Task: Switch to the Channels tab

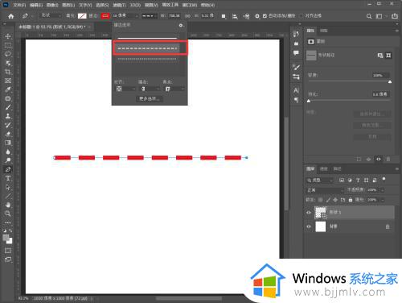Action: click(x=324, y=168)
